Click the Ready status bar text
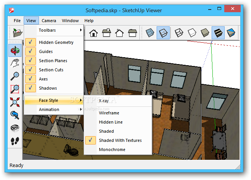This screenshot has width=251, height=180. pos(16,165)
